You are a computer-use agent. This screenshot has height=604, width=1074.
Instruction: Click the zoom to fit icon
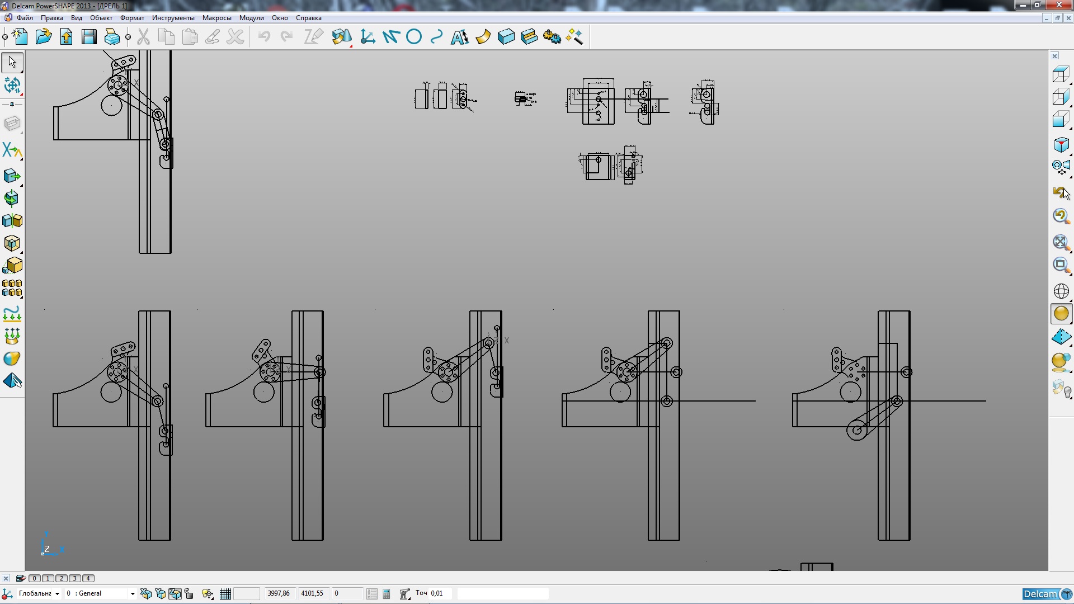coord(1061,242)
